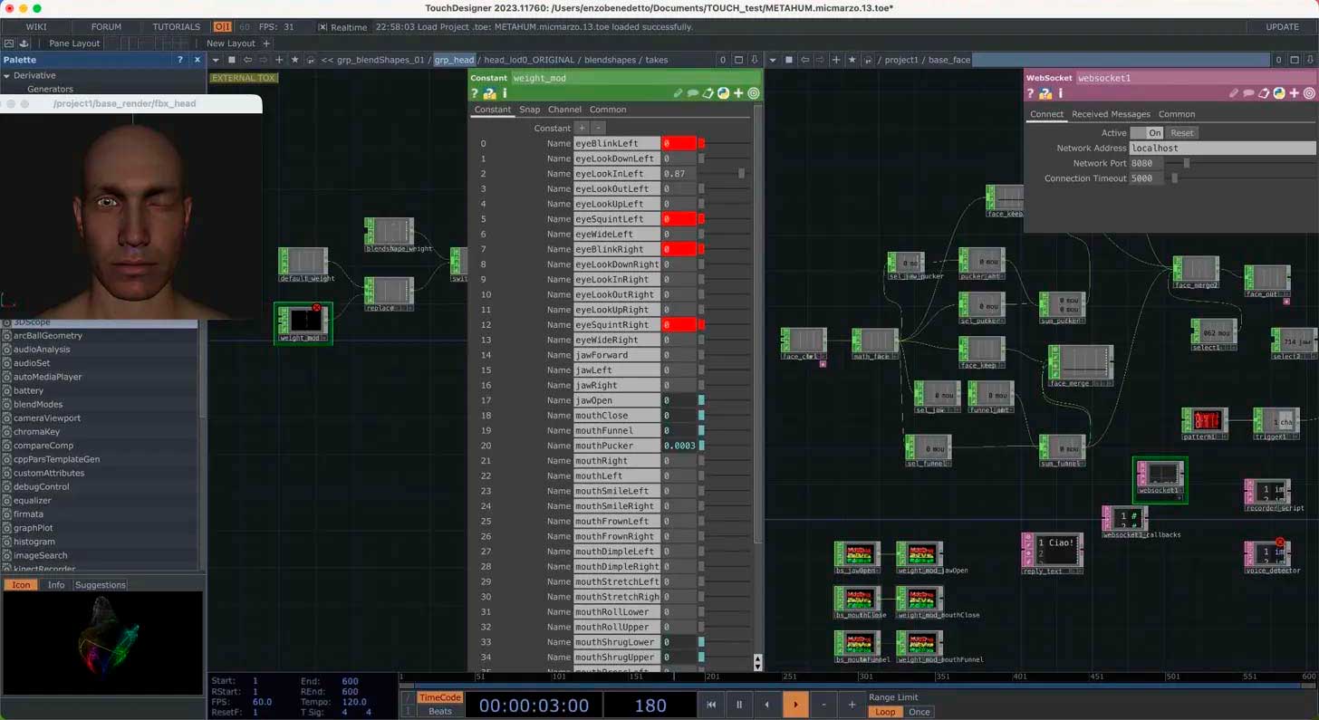This screenshot has width=1319, height=720.
Task: Add a new layout with plus icon
Action: (x=266, y=43)
